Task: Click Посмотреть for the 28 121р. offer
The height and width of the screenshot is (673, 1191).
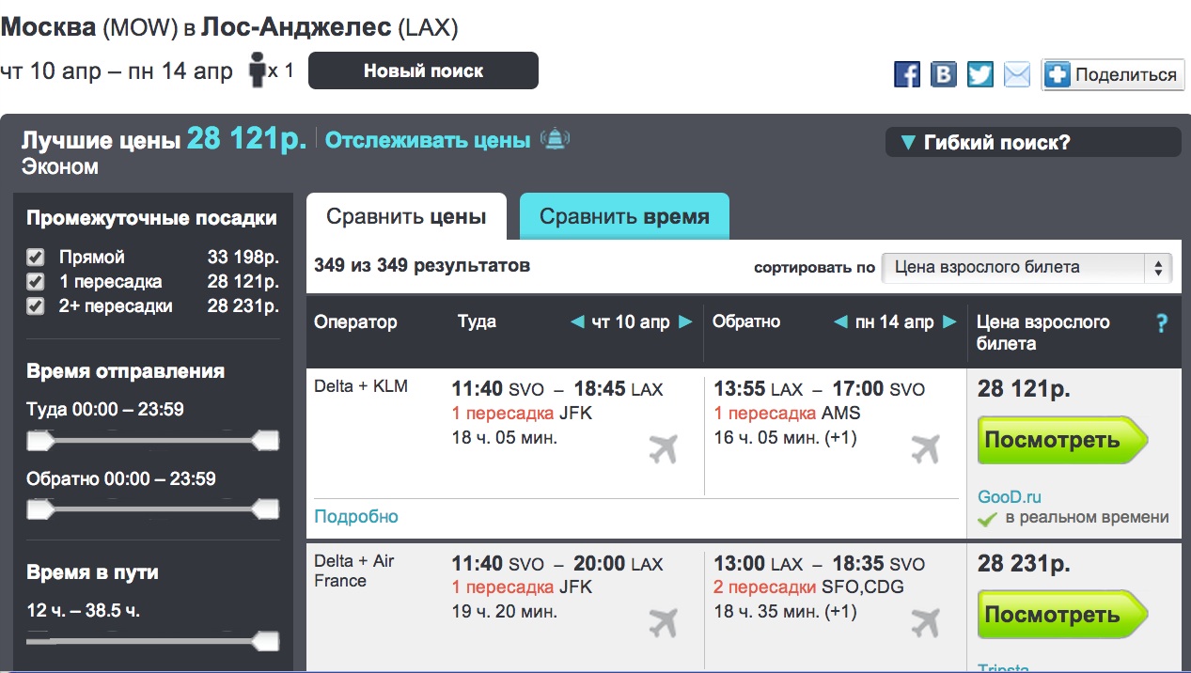Action: (x=1062, y=441)
